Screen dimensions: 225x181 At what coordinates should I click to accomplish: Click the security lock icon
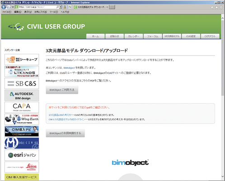(65, 7)
